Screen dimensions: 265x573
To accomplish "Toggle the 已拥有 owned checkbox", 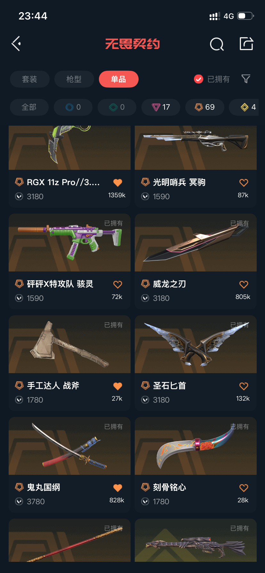I will (x=198, y=79).
